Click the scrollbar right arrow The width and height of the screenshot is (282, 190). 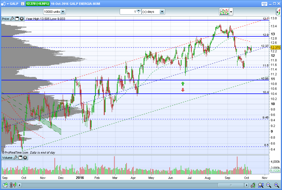[x=246, y=185]
